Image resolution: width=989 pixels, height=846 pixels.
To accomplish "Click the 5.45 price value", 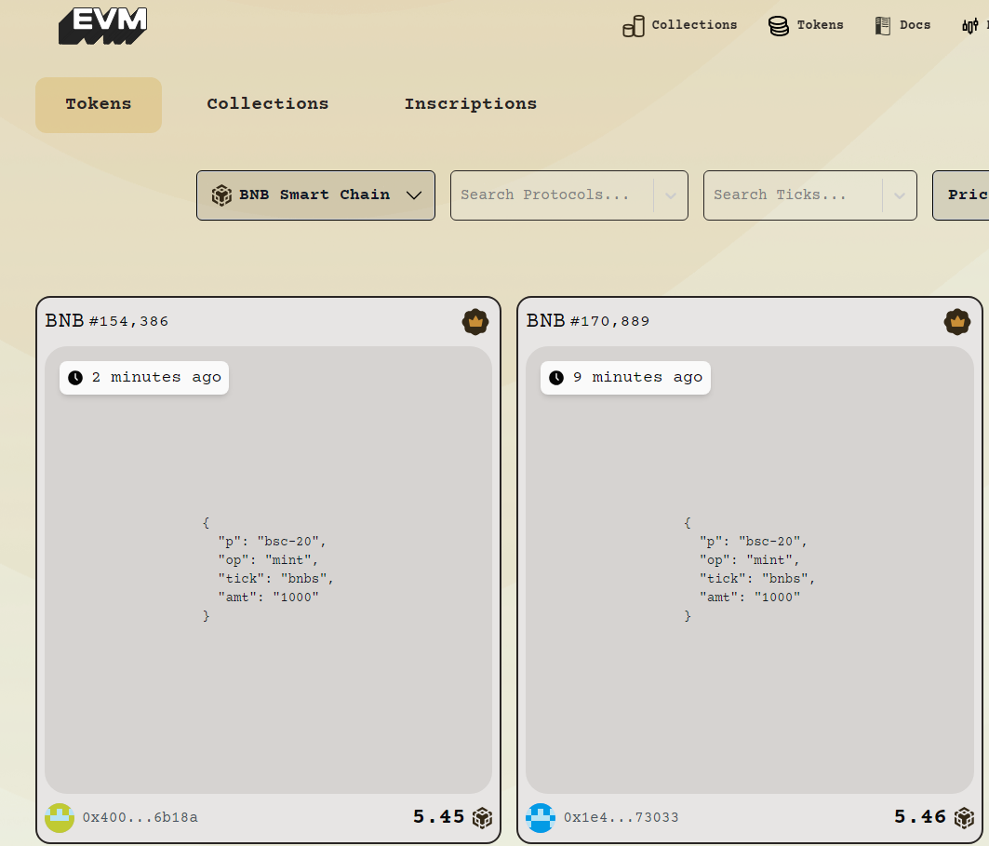I will pos(438,817).
